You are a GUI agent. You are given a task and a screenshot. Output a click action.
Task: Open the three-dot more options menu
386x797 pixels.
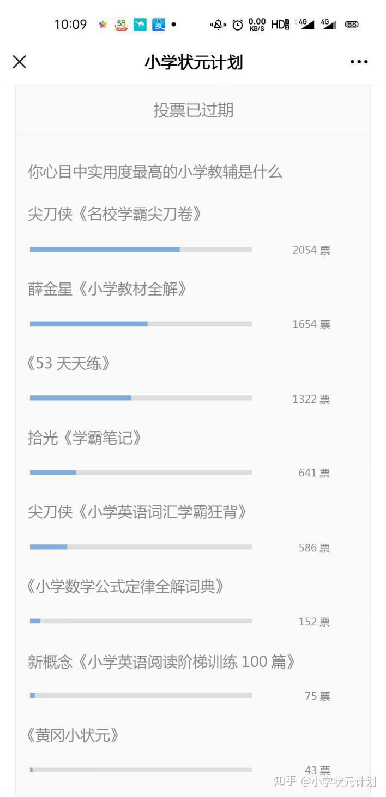point(359,62)
